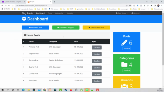Click the Adicionar Categoria button
The height and width of the screenshot is (92, 164).
66,28
